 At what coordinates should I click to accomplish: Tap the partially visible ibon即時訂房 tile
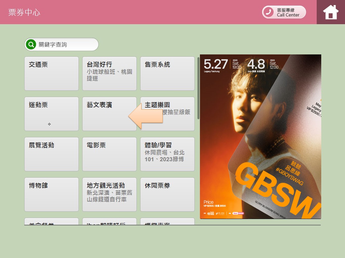[109, 222]
